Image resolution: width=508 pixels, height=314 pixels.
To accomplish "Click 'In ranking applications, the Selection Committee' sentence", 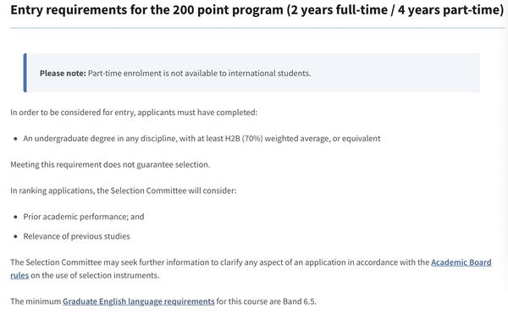I will 124,190.
